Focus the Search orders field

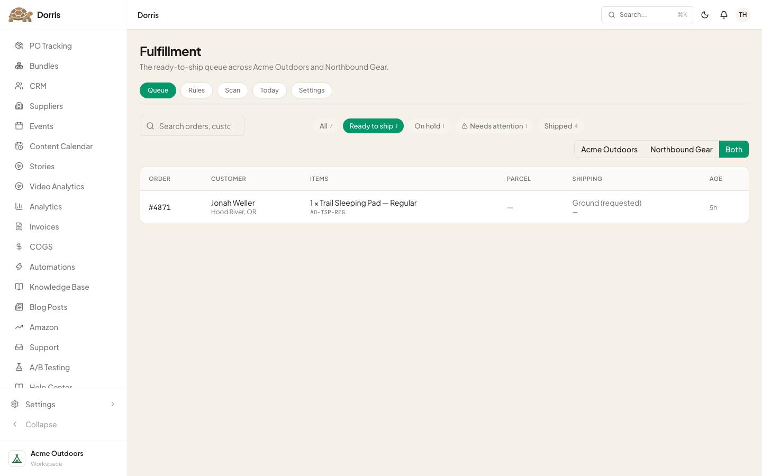pyautogui.click(x=192, y=126)
